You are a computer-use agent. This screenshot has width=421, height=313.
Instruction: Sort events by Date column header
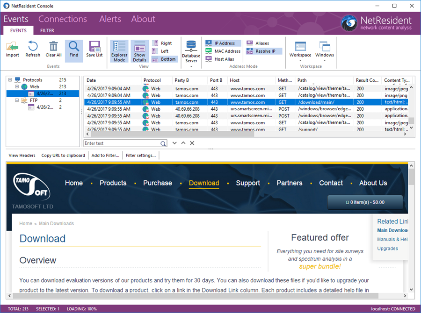click(112, 80)
